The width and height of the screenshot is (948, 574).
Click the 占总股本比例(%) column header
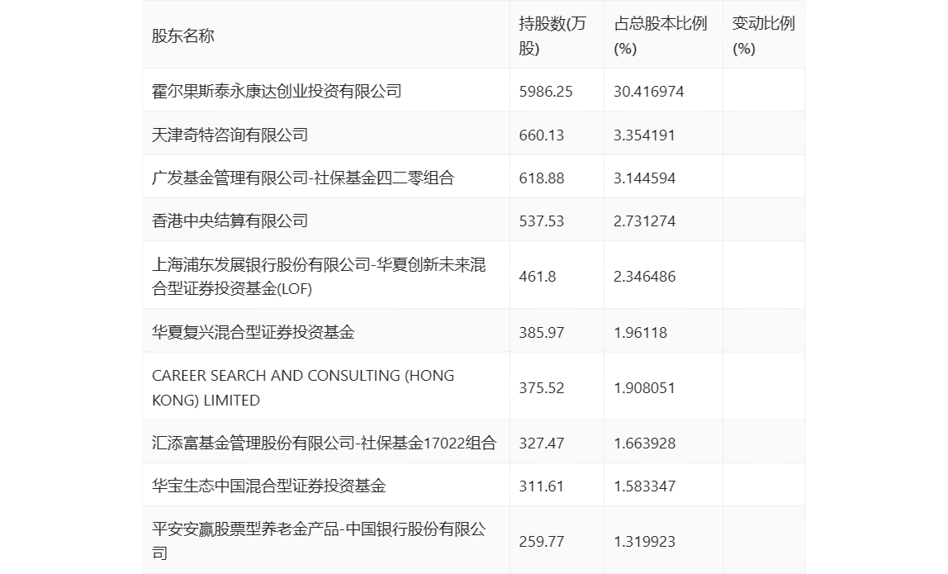tap(661, 36)
